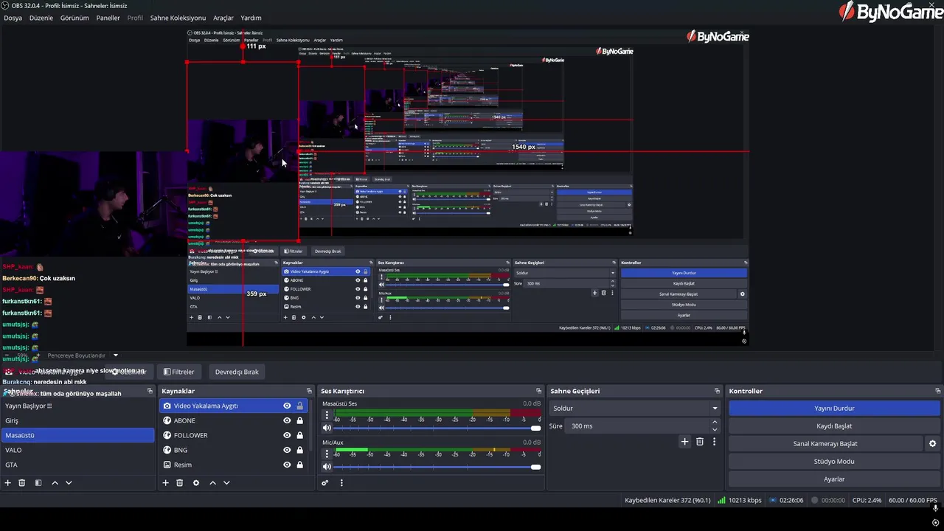Open the Araçlar menu
This screenshot has width=944, height=531.
(223, 18)
